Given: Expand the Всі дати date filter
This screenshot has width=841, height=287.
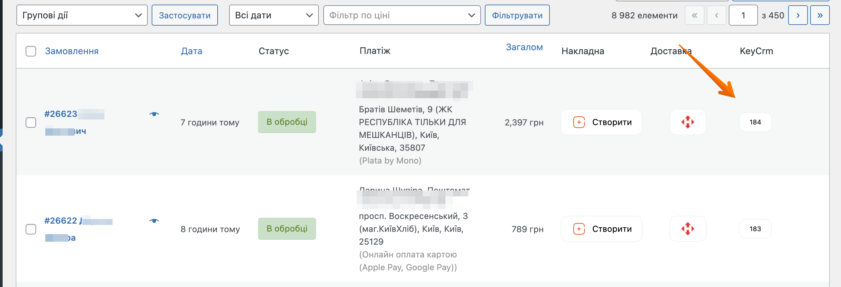Looking at the screenshot, I should (x=273, y=15).
